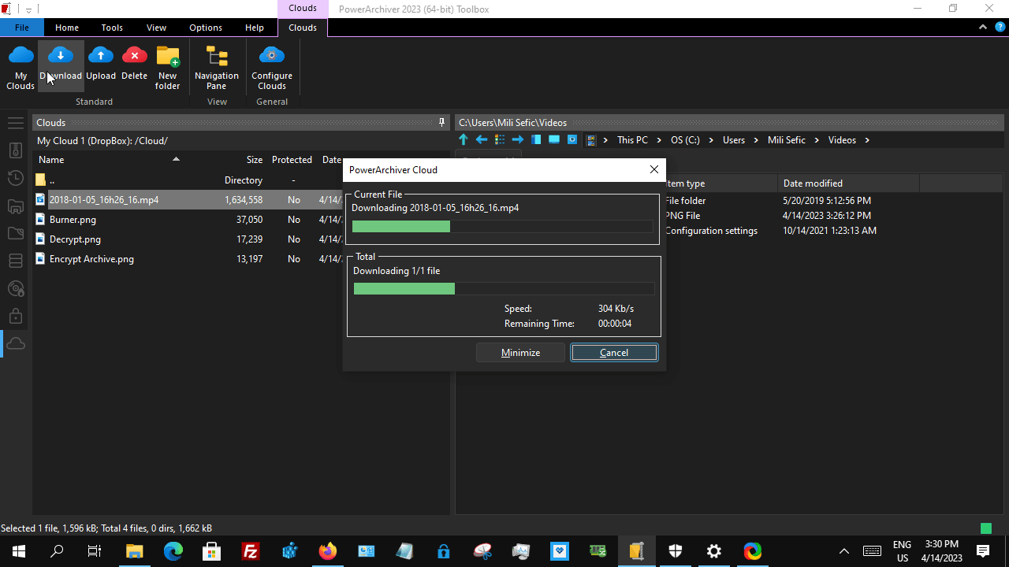Image resolution: width=1009 pixels, height=567 pixels.
Task: Open the File menu
Action: 22,28
